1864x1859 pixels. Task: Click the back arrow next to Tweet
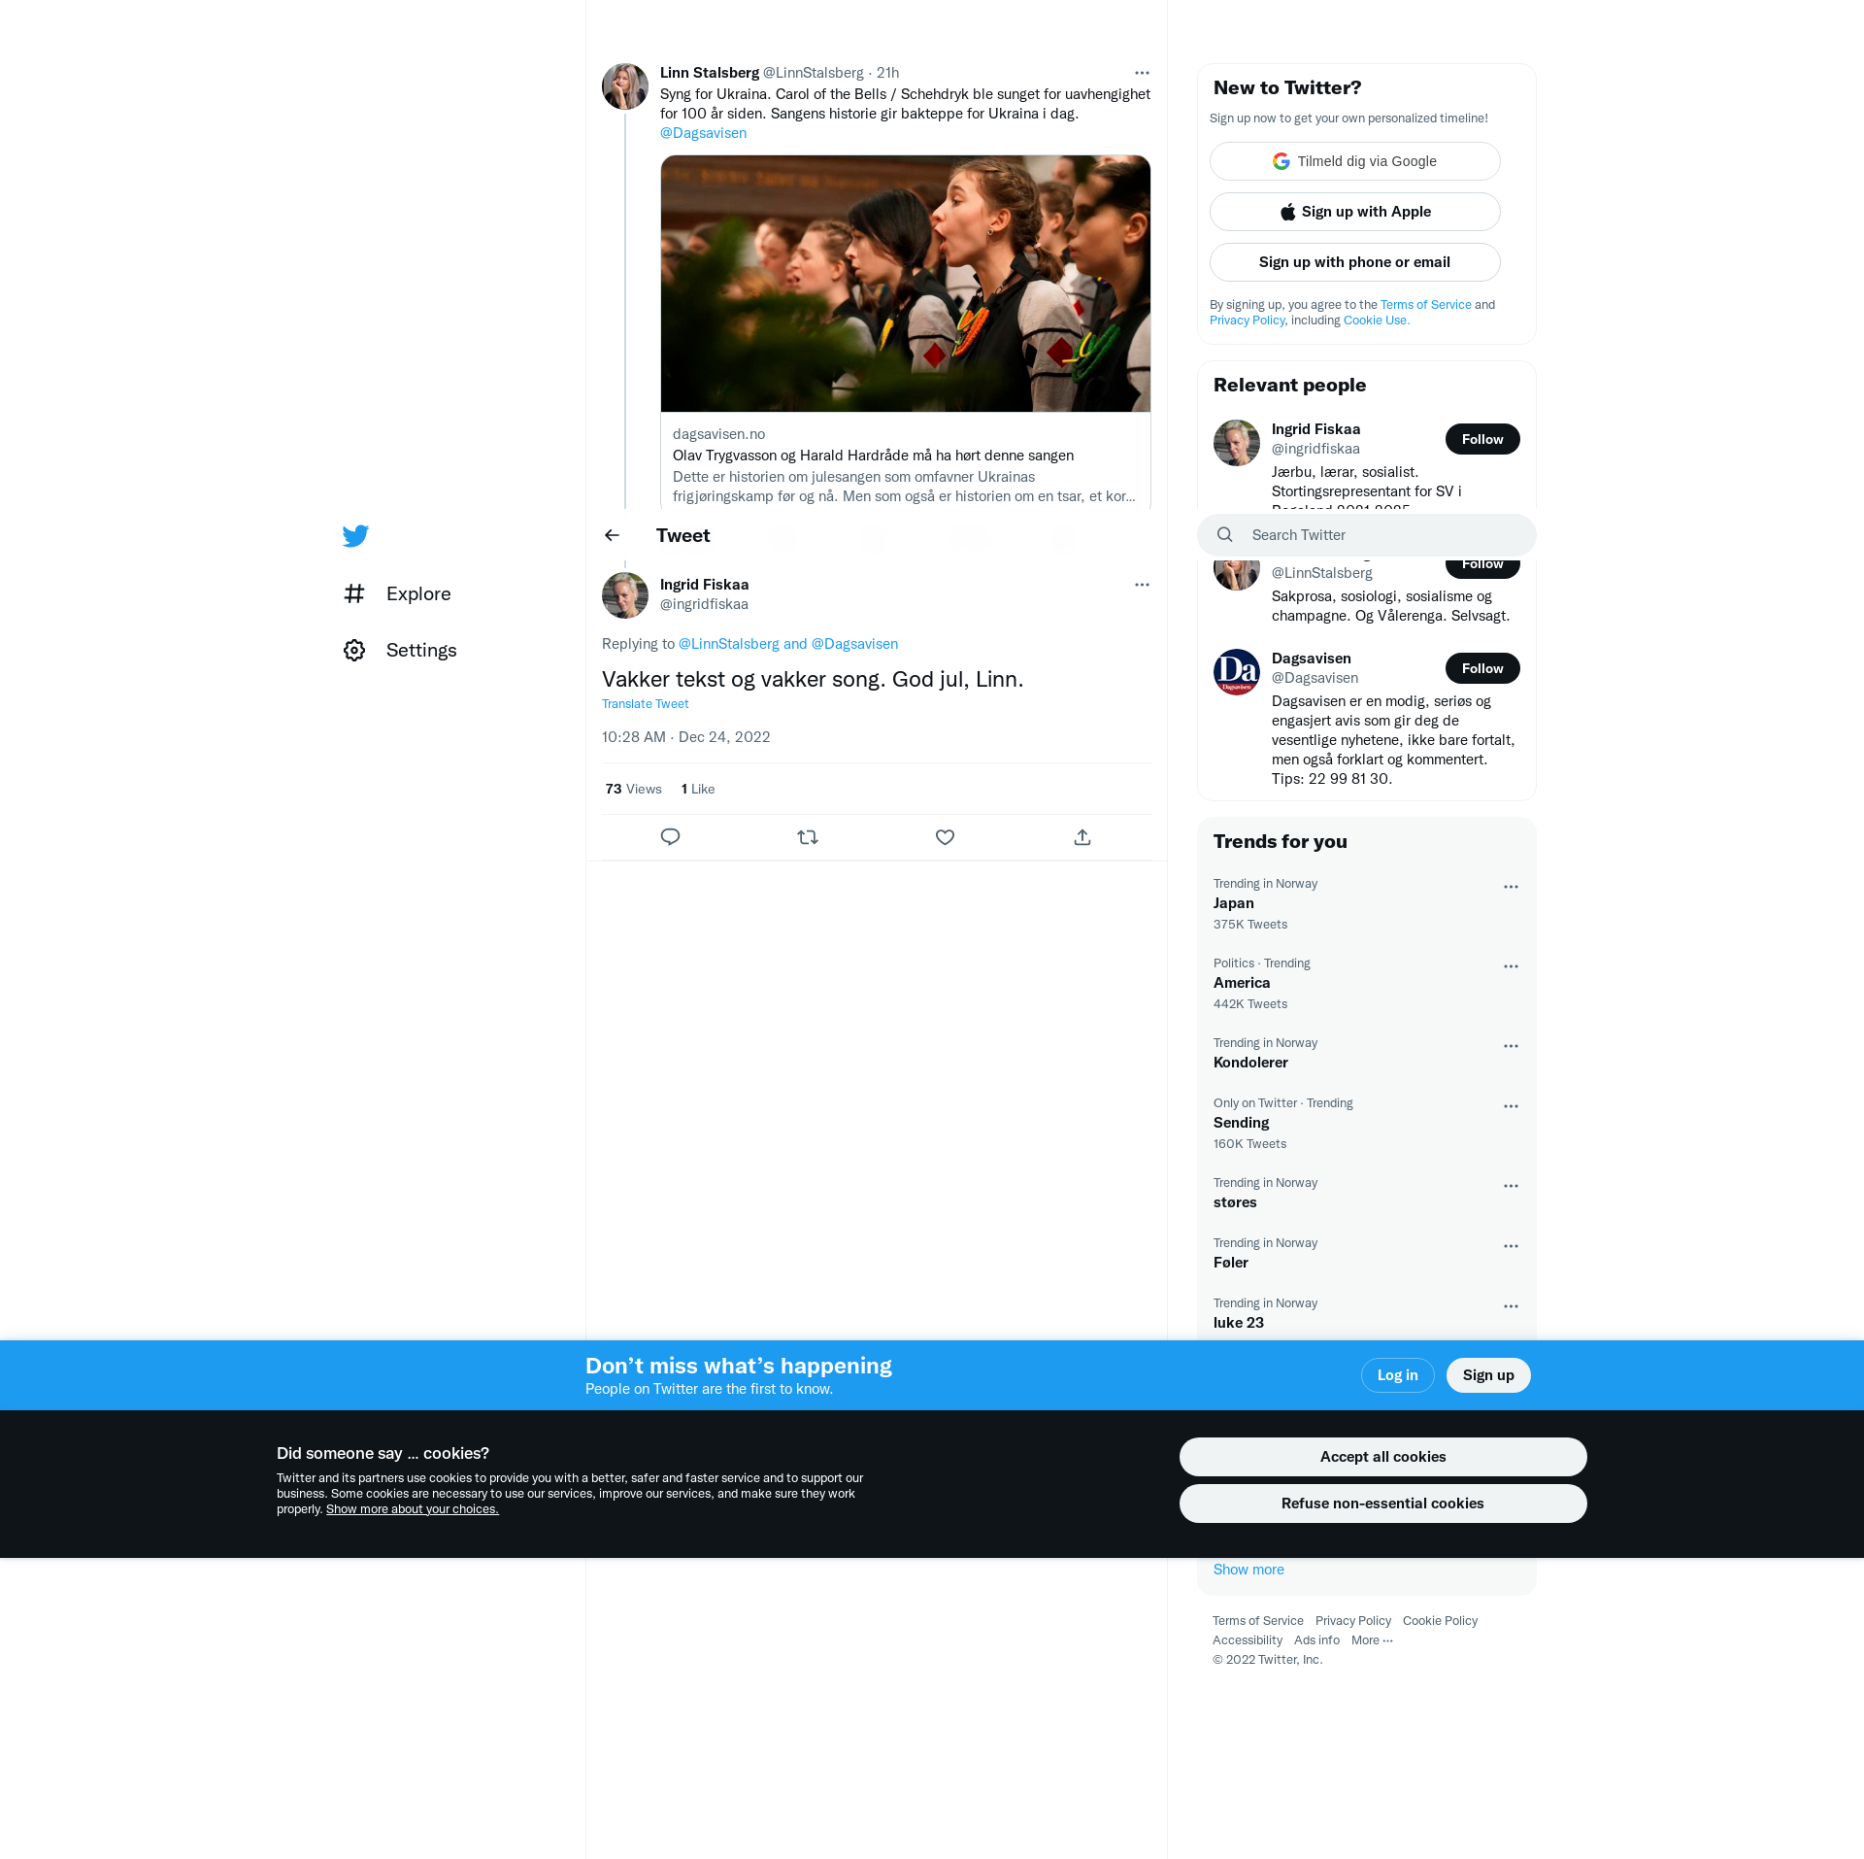pyautogui.click(x=612, y=535)
